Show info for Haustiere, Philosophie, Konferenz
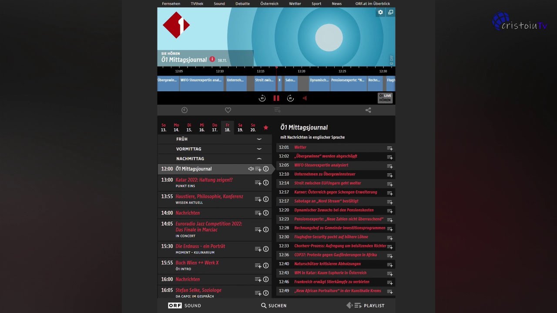 [x=266, y=199]
